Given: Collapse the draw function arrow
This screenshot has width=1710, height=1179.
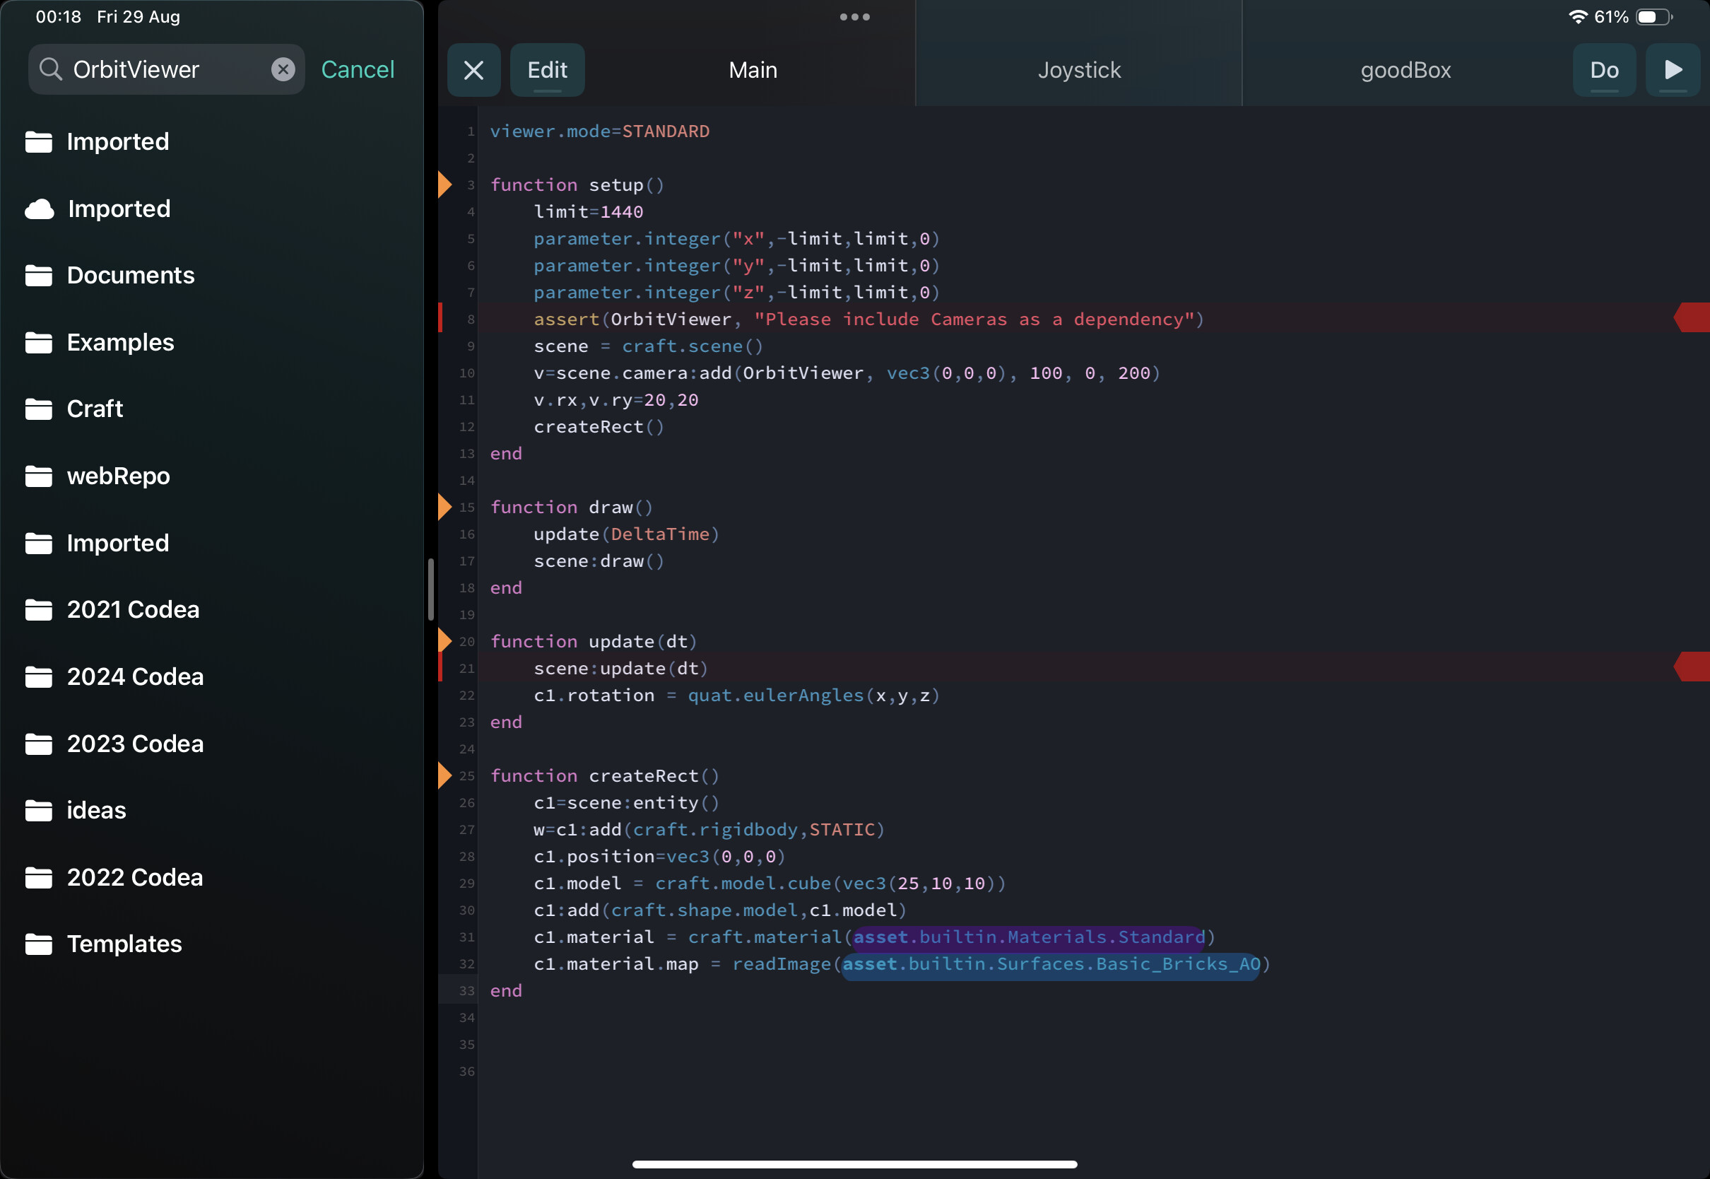Looking at the screenshot, I should [444, 507].
